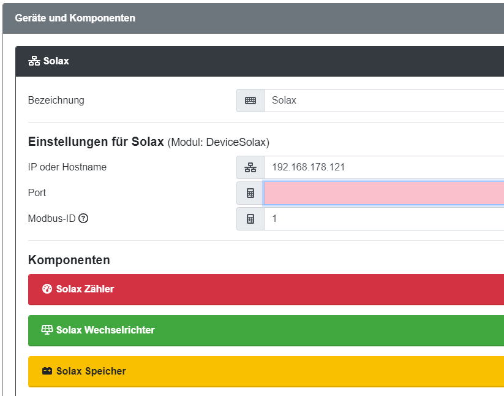Open the Modbus-ID help question mark

pyautogui.click(x=83, y=218)
